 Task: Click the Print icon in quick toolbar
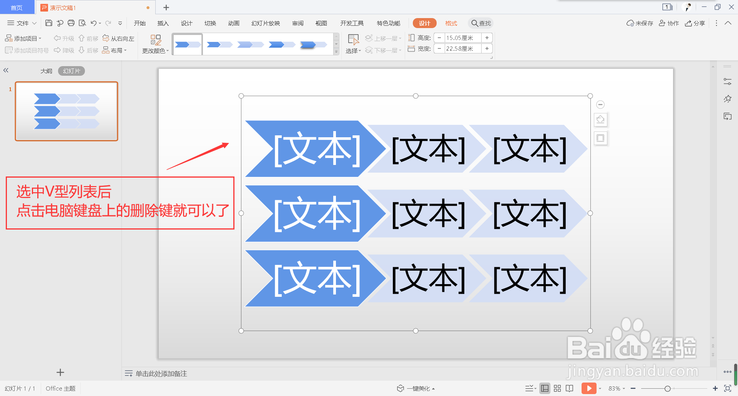[71, 23]
